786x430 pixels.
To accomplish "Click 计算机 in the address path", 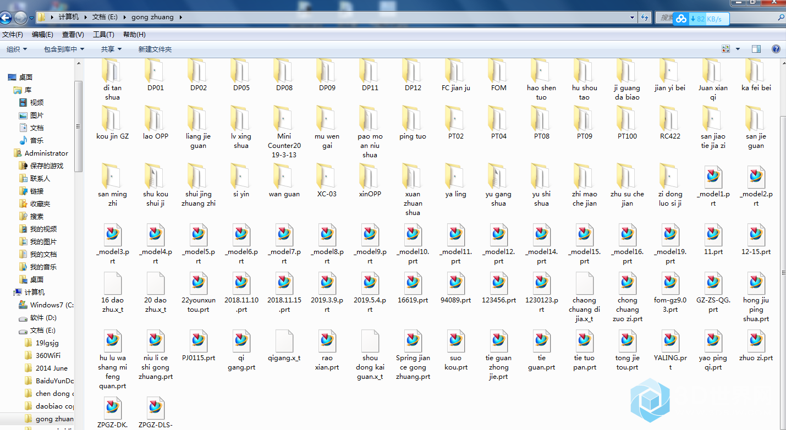I will click(x=69, y=17).
